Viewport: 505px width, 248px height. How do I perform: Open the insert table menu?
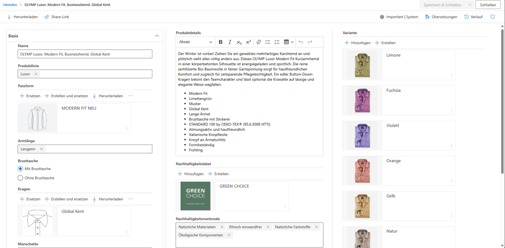[289, 42]
